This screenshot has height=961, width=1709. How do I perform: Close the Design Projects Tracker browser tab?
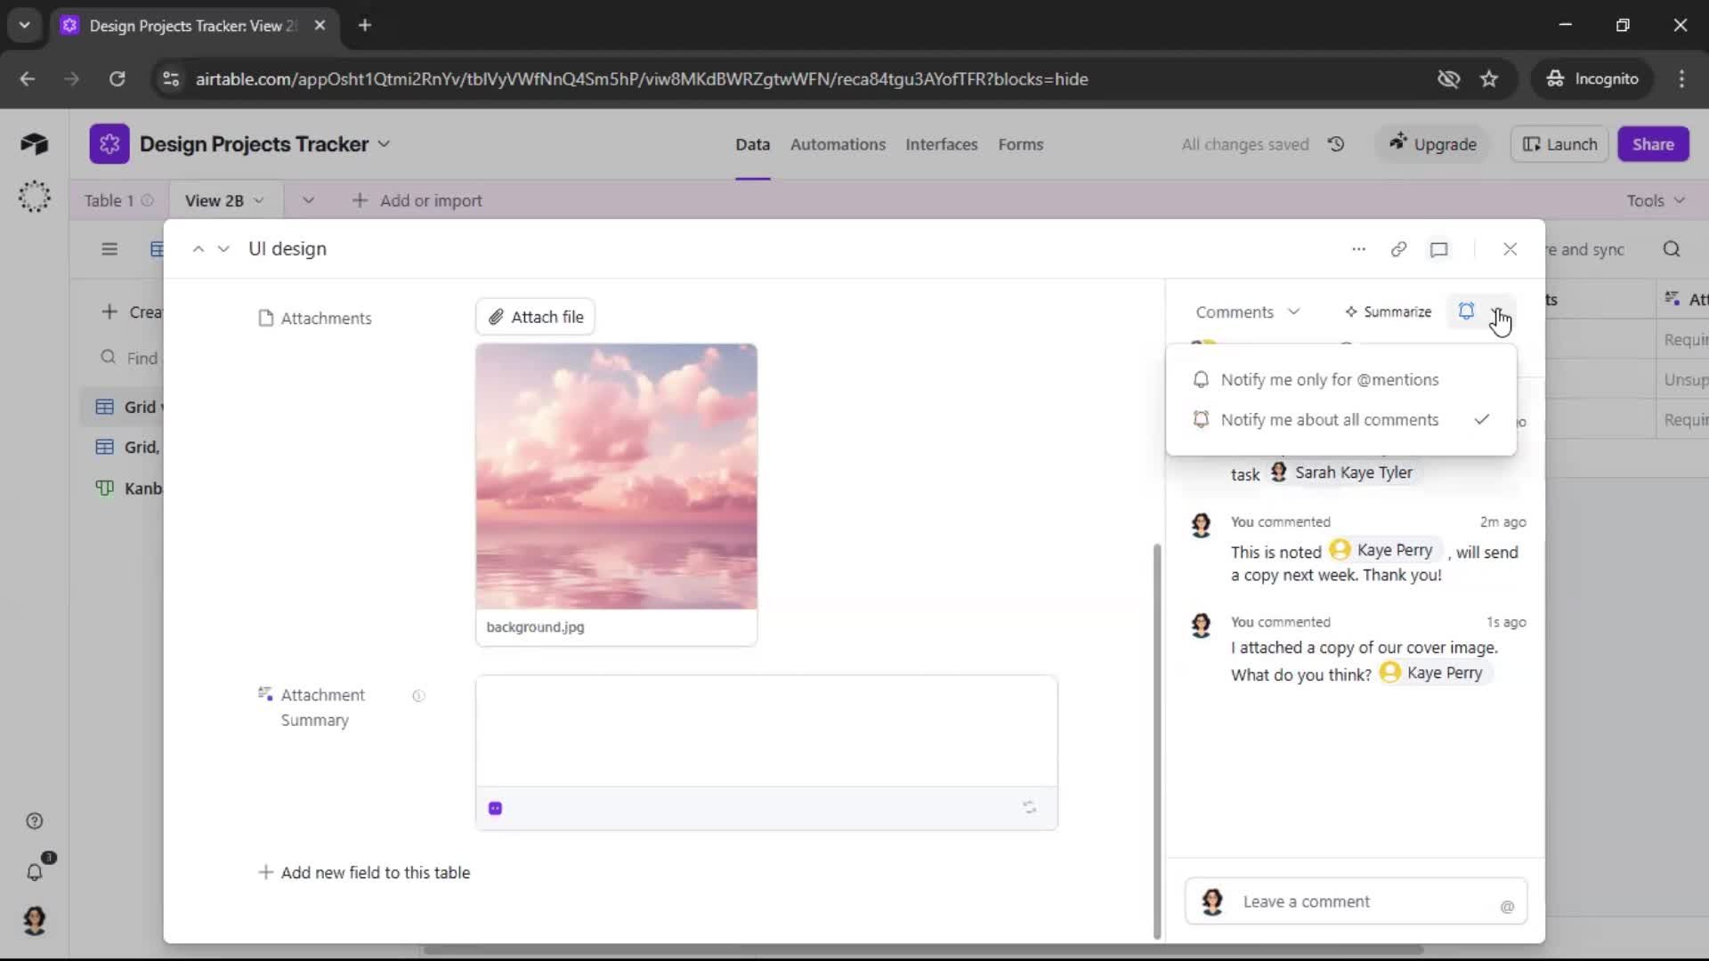pos(320,26)
